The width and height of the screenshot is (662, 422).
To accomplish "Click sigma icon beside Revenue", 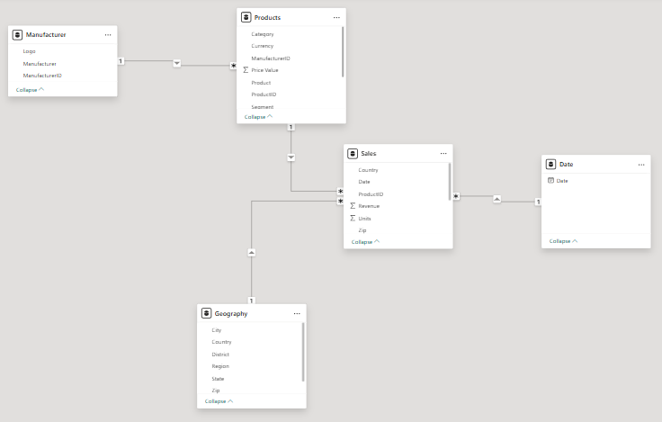I will pyautogui.click(x=353, y=206).
